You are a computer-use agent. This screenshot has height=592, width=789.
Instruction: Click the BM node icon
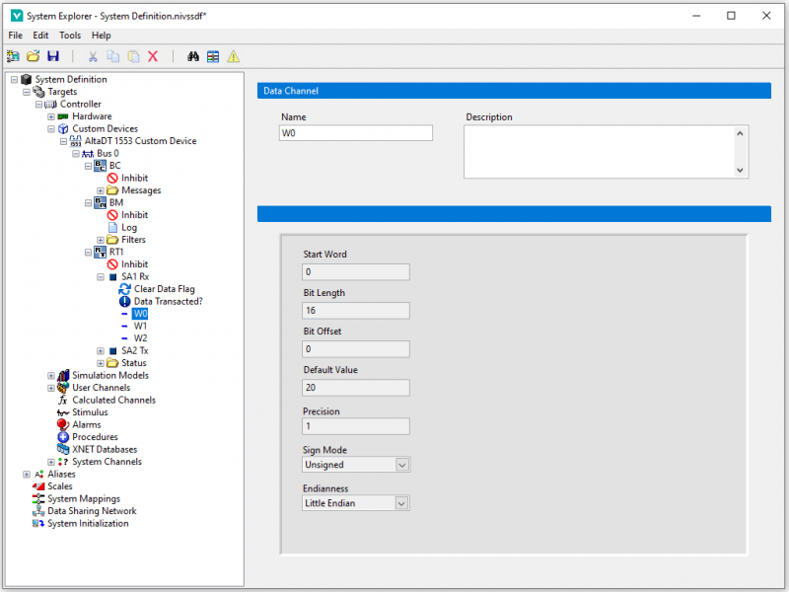pos(101,202)
